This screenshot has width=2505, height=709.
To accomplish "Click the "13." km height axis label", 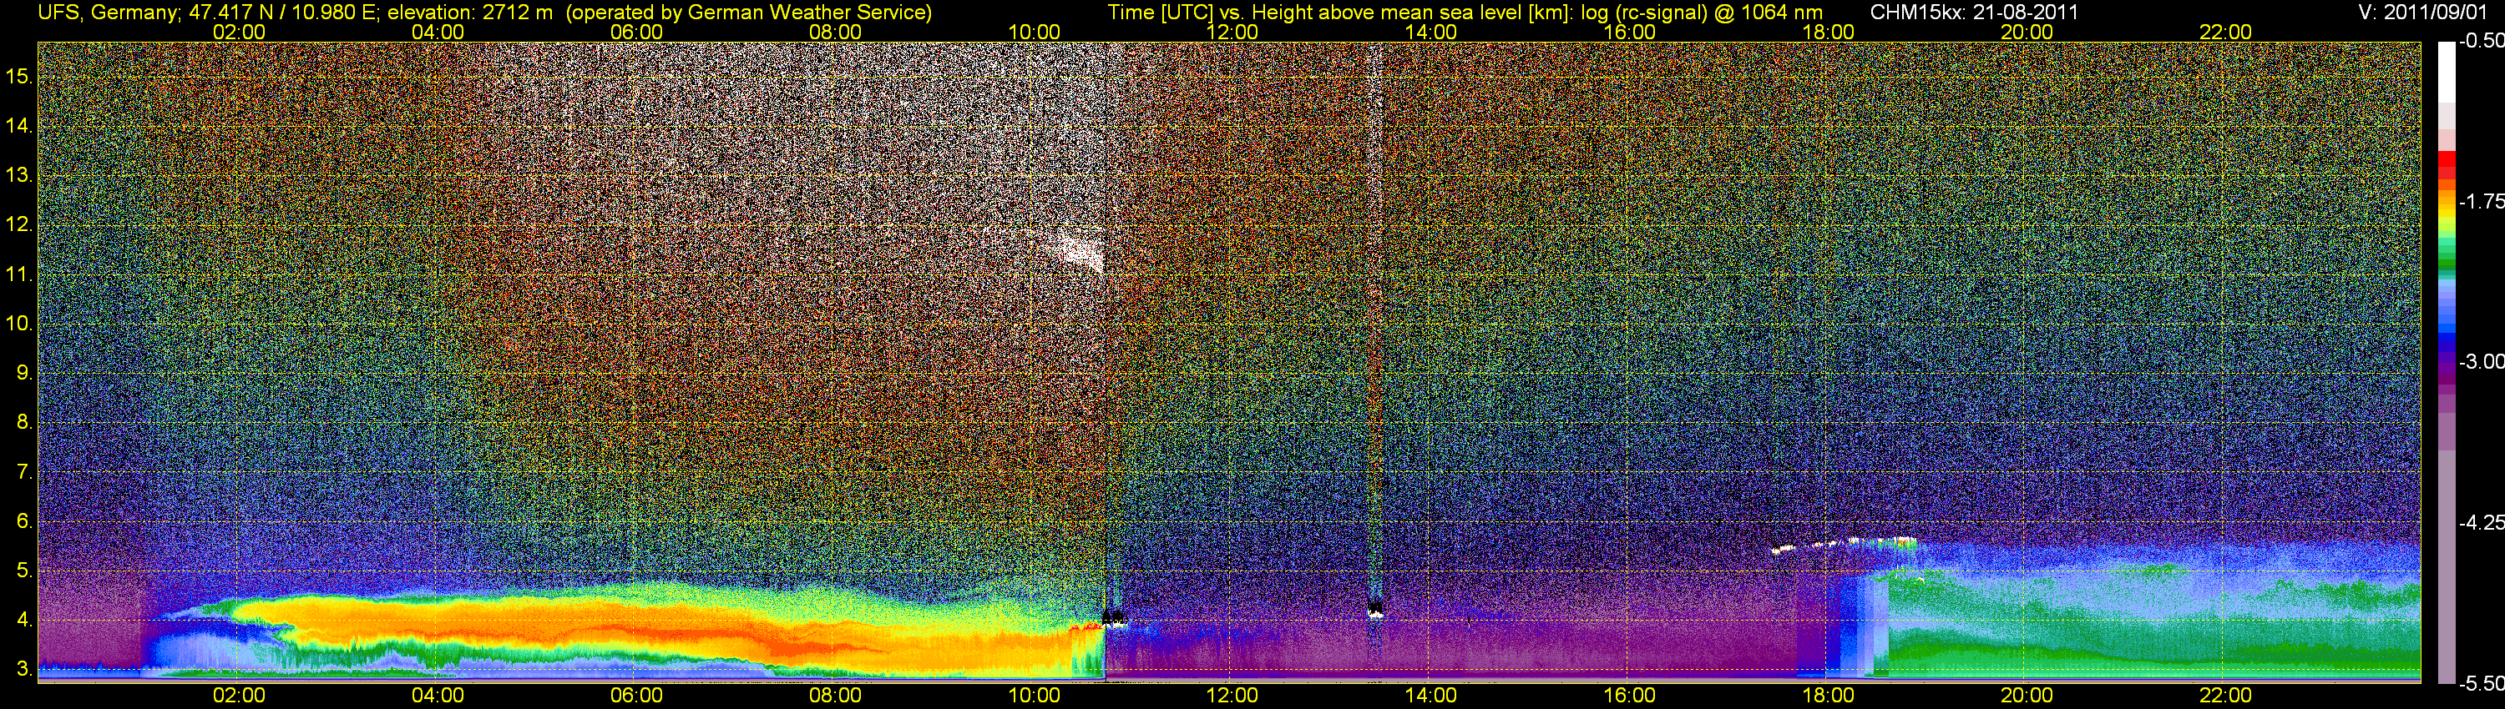I will coord(19,175).
